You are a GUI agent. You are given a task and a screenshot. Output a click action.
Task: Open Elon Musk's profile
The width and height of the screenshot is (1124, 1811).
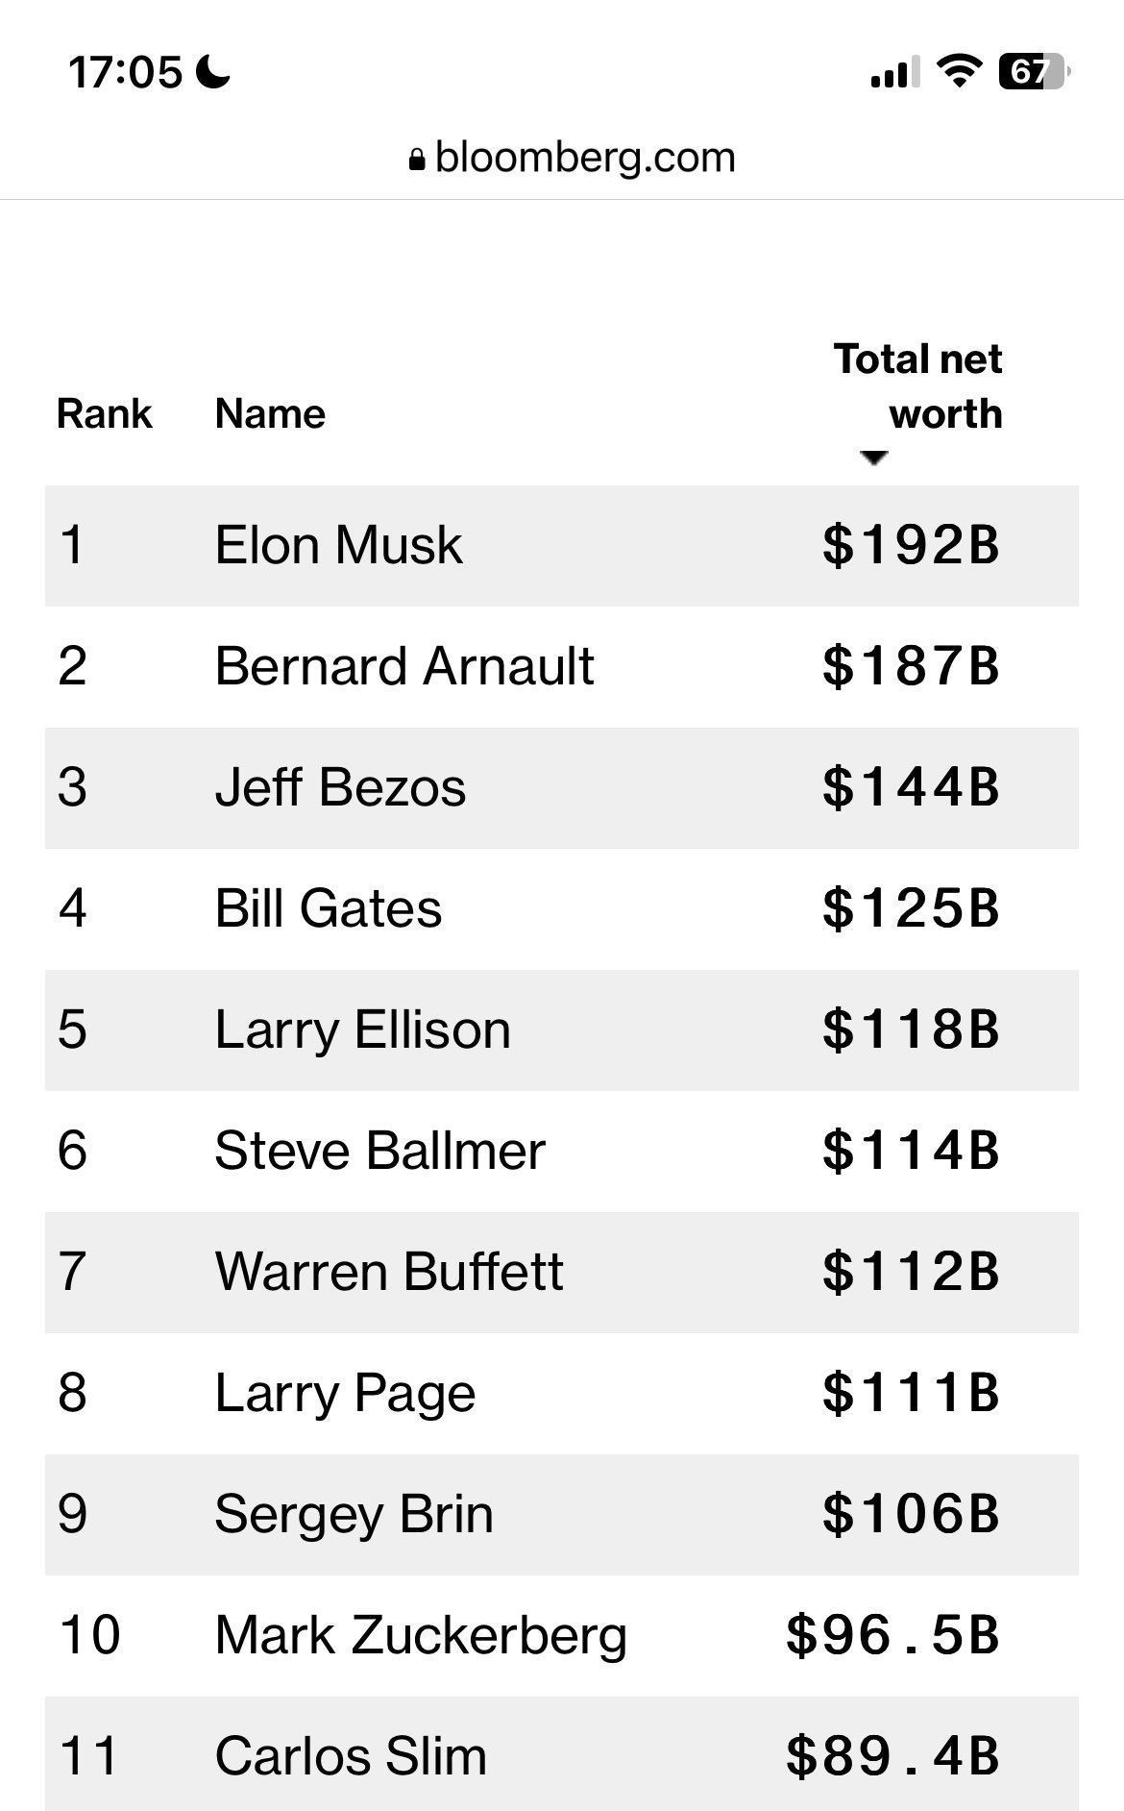point(338,545)
